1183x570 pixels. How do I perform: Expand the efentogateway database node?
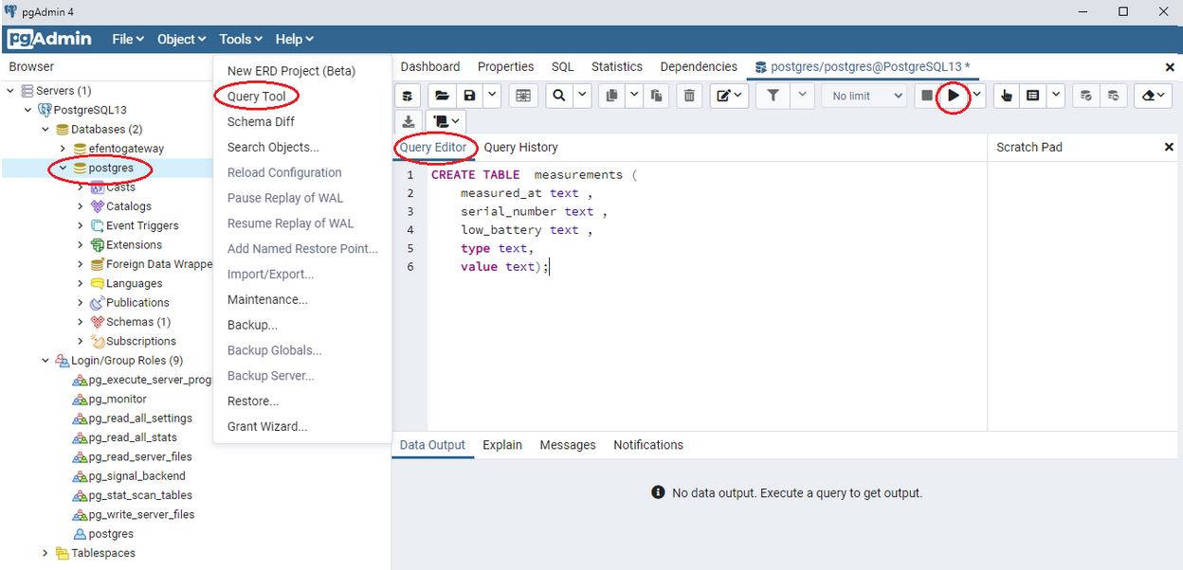pyautogui.click(x=63, y=149)
